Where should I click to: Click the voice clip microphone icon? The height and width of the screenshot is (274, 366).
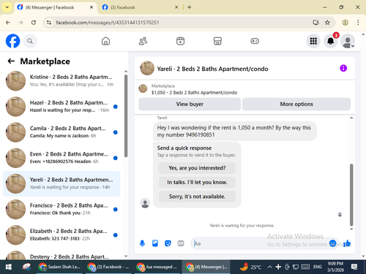tap(142, 243)
